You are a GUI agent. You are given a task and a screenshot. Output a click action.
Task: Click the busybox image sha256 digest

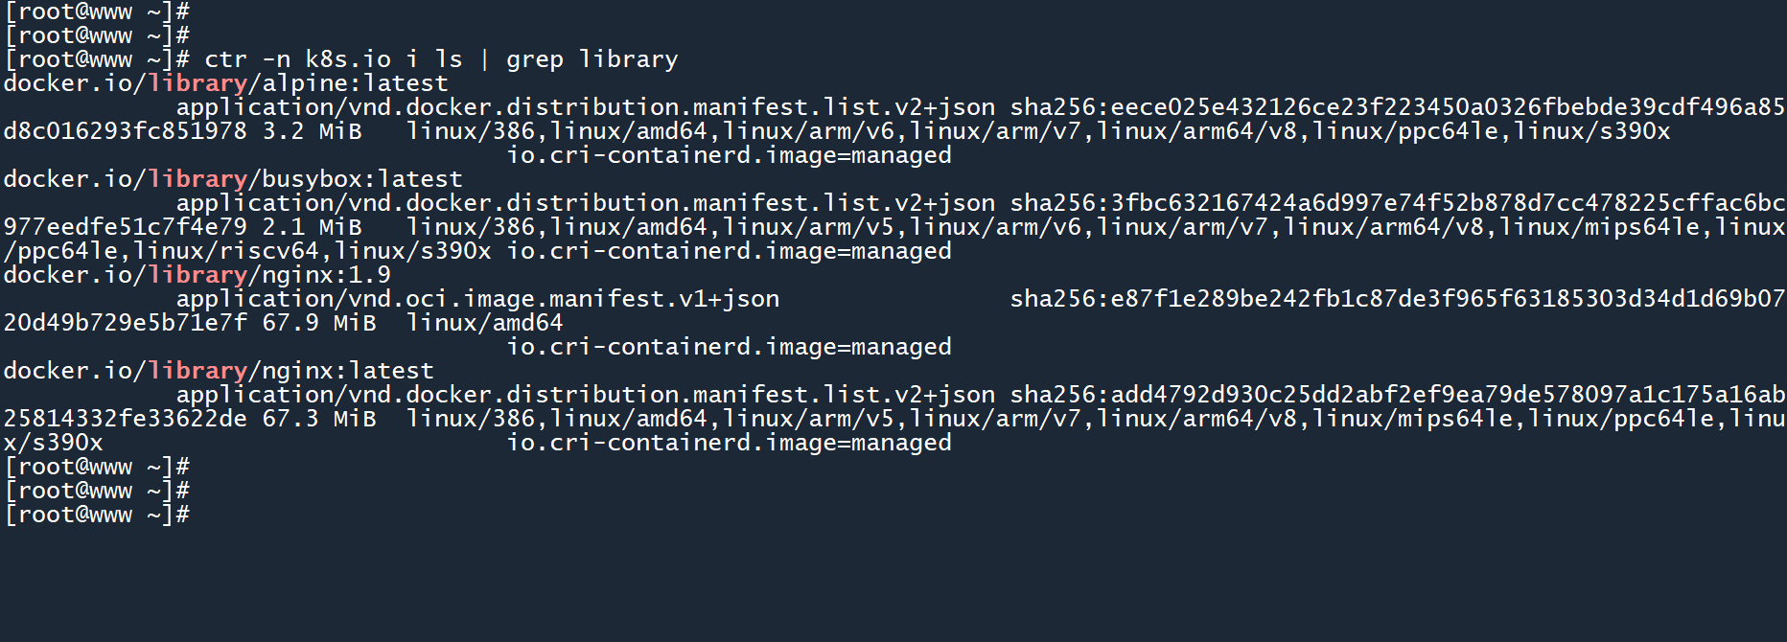(x=1397, y=203)
